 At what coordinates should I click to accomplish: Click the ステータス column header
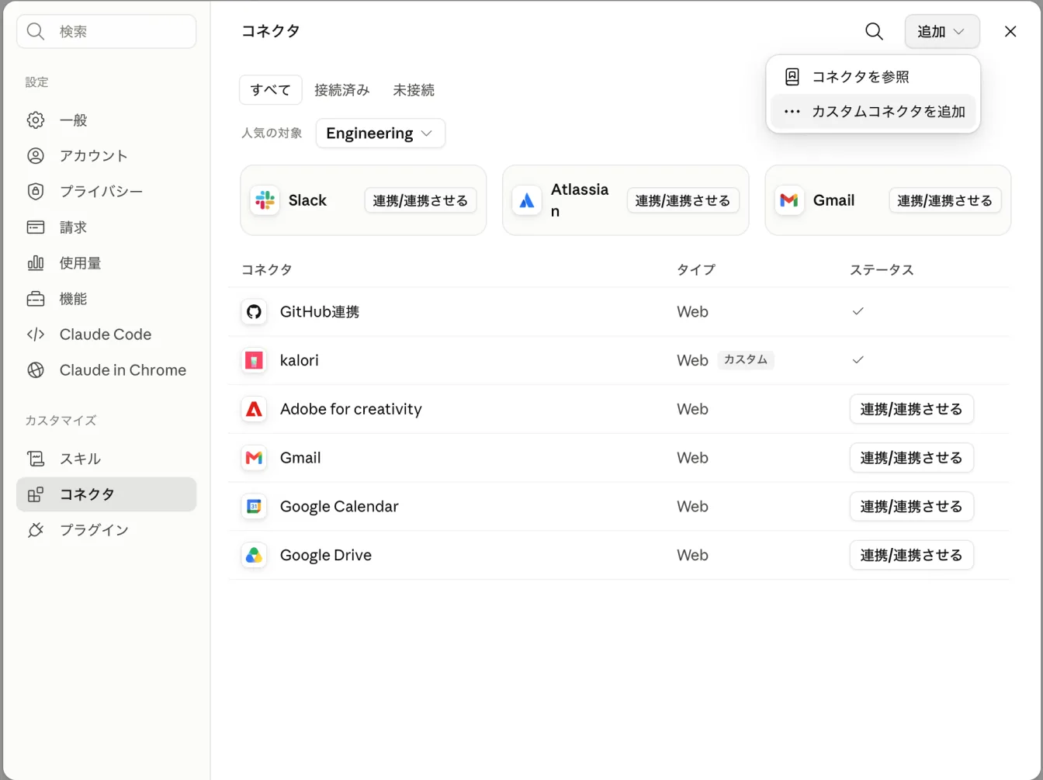[882, 270]
